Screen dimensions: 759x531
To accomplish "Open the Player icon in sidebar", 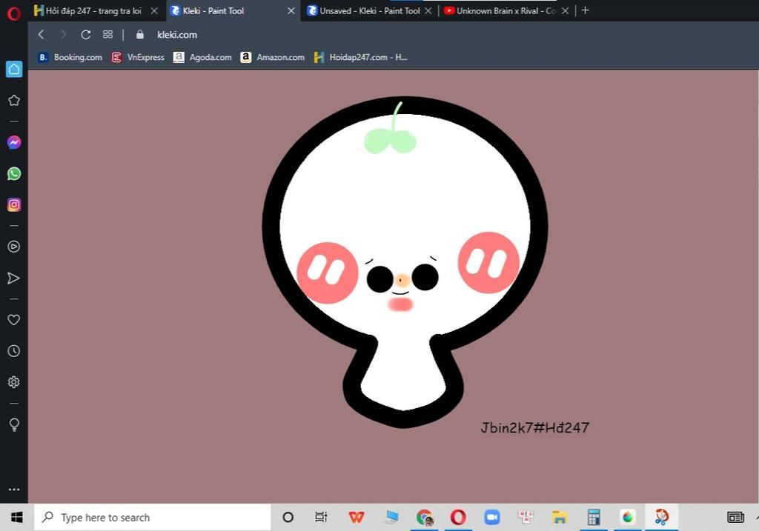I will [x=14, y=247].
